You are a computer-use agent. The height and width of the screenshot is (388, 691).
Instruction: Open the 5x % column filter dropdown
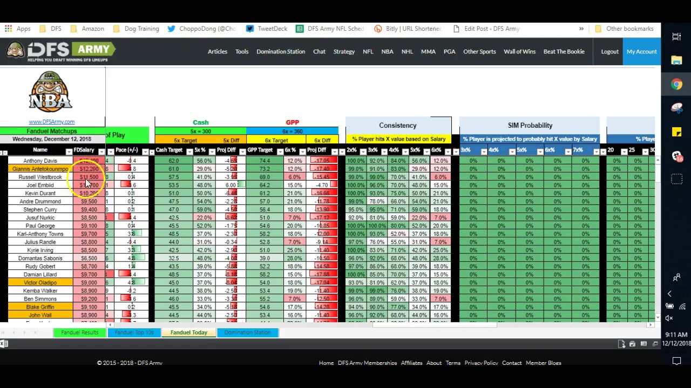212,151
